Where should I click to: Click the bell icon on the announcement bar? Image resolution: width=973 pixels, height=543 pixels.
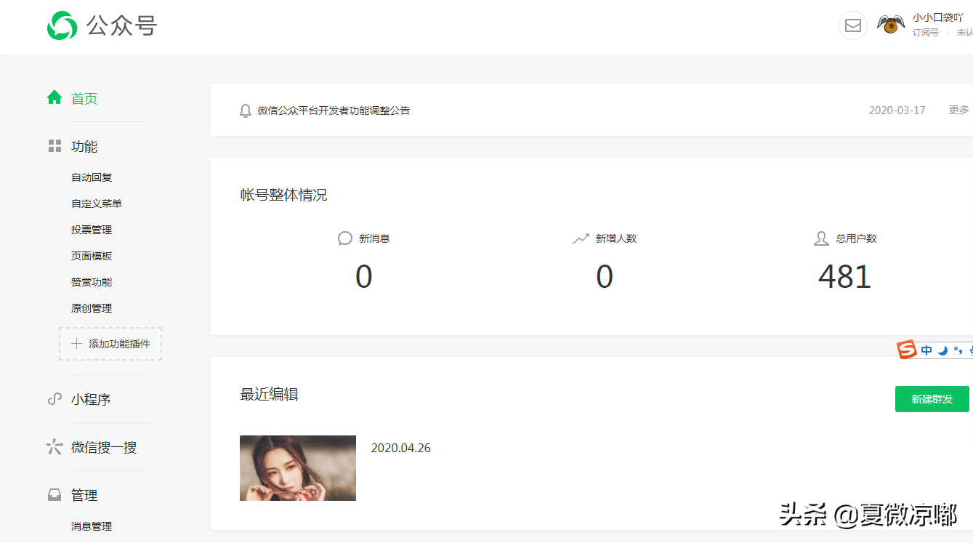[246, 110]
